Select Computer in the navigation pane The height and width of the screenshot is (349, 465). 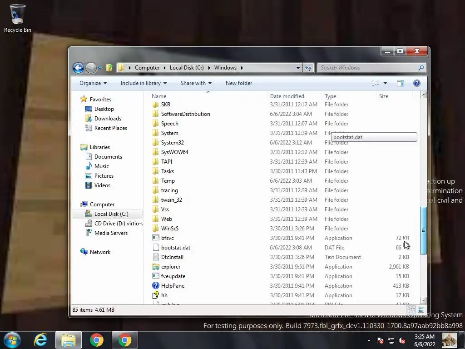[102, 204]
